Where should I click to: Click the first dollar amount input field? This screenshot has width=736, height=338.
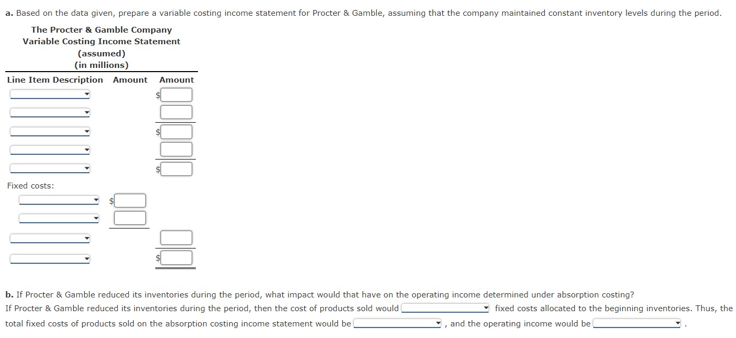pos(177,94)
